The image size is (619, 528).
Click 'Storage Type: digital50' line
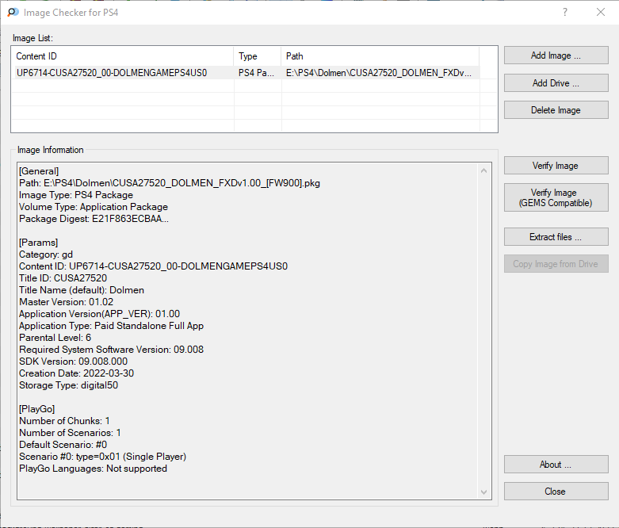tap(68, 385)
